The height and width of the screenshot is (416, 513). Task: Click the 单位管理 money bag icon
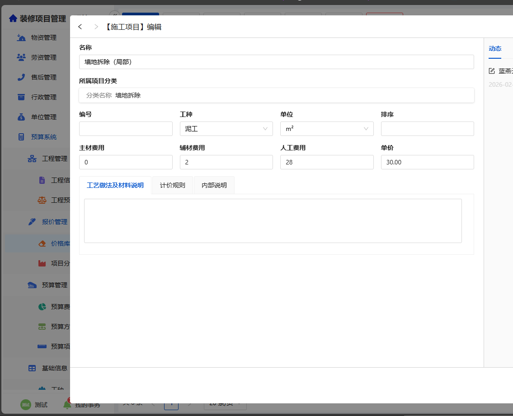point(21,117)
